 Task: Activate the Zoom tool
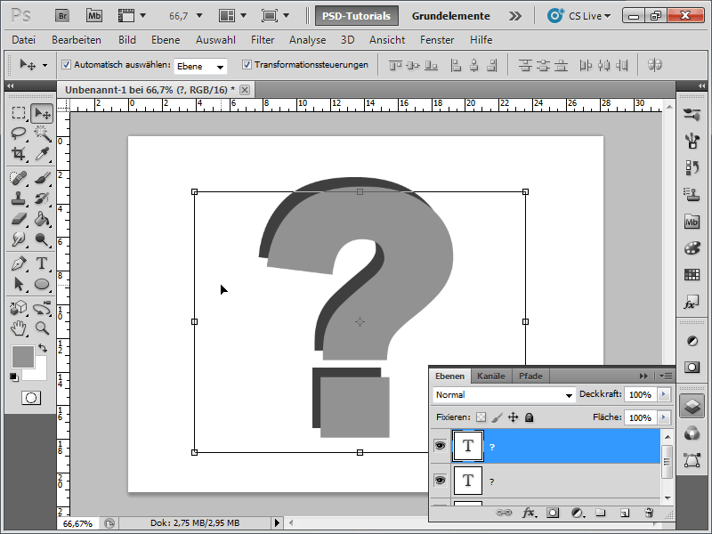click(x=42, y=328)
